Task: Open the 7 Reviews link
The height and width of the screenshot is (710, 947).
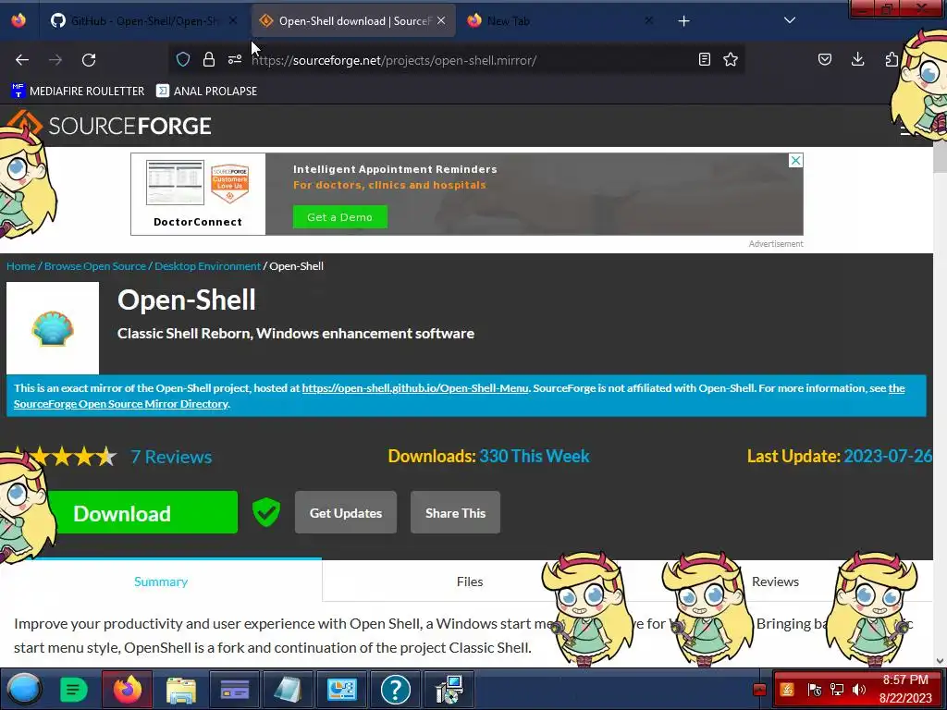Action: (171, 457)
